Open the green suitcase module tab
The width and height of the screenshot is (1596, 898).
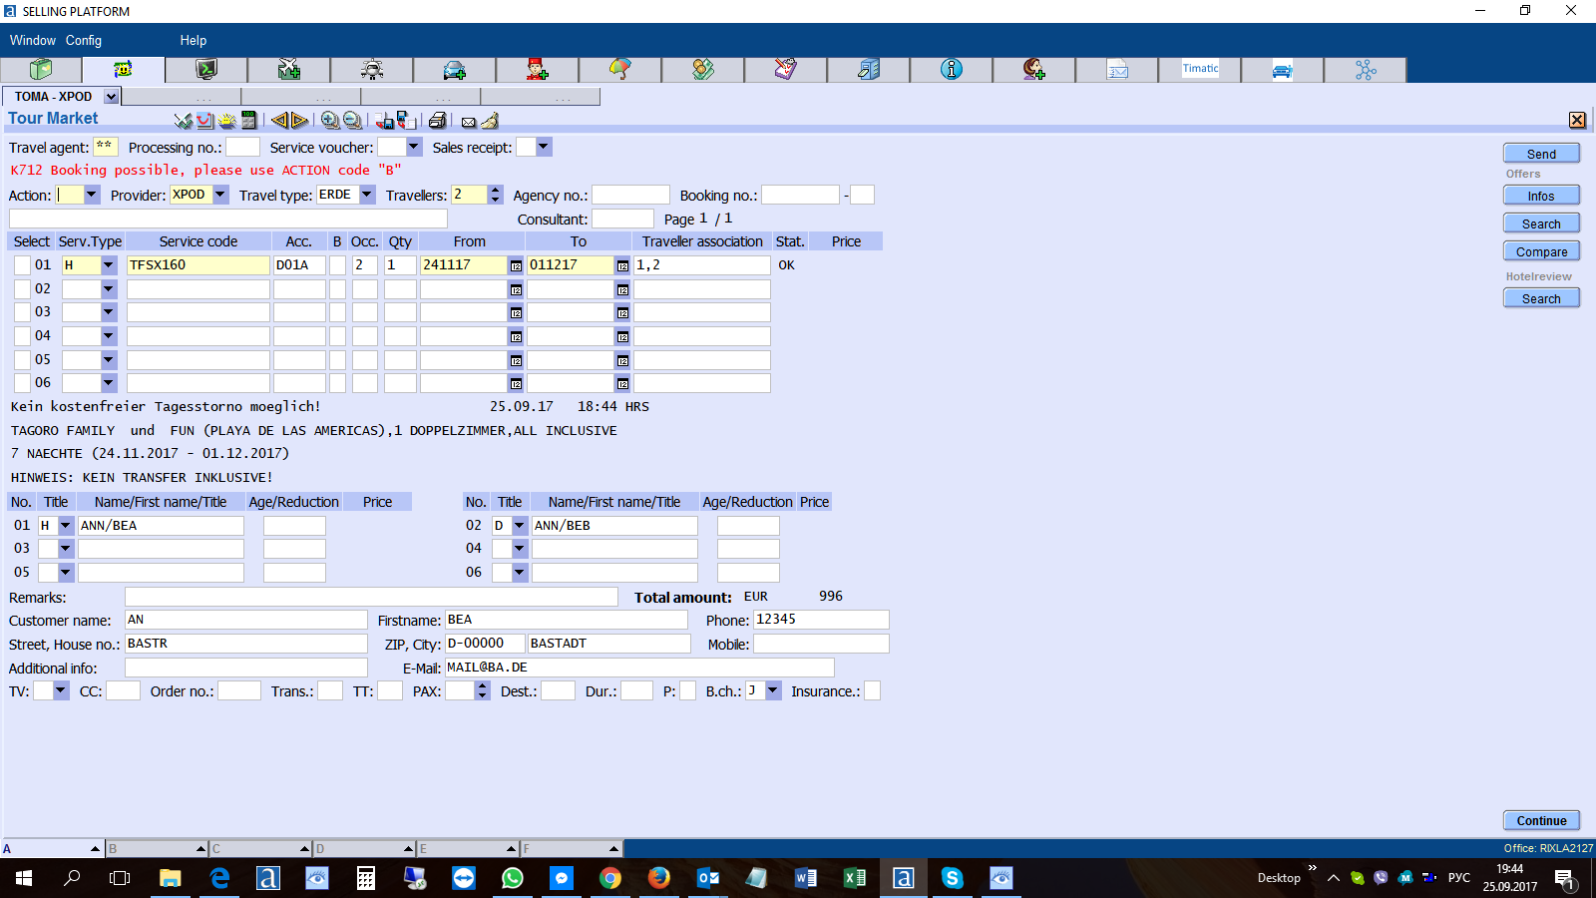(41, 69)
